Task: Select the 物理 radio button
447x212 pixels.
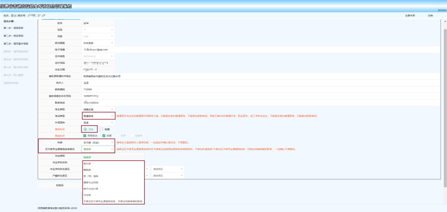Action: tap(101, 129)
